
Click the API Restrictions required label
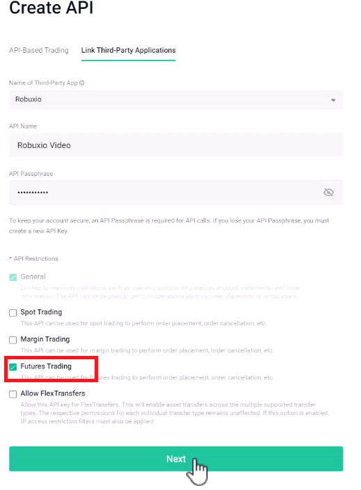[34, 259]
